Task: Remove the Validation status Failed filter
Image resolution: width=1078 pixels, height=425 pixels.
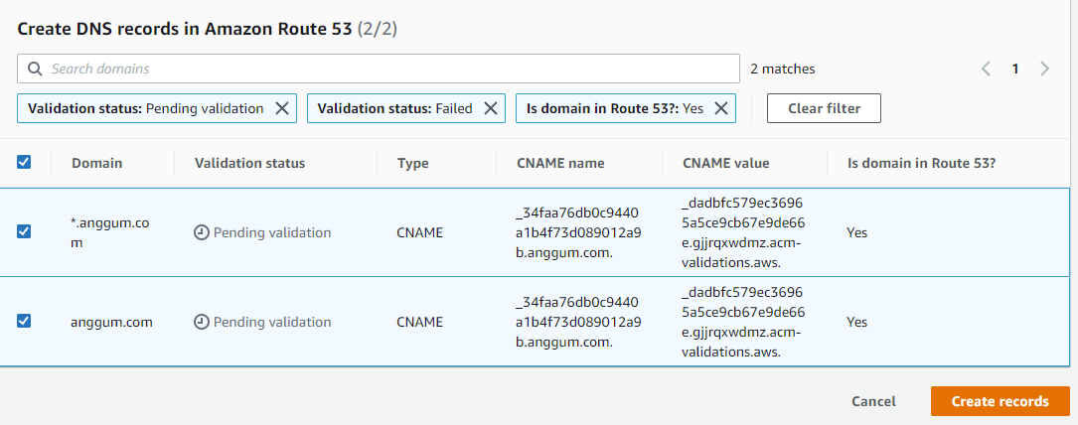Action: click(x=490, y=108)
